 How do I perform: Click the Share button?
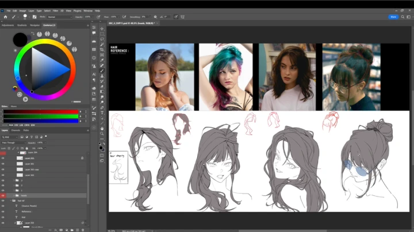(393, 17)
